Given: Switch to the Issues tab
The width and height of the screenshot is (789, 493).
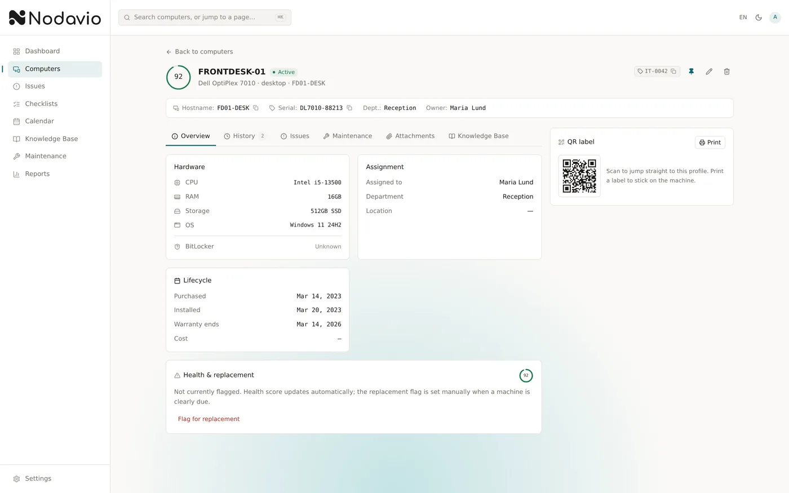Looking at the screenshot, I should click(x=295, y=136).
